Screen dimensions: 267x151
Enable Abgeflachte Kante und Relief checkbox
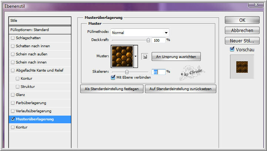[13, 71]
